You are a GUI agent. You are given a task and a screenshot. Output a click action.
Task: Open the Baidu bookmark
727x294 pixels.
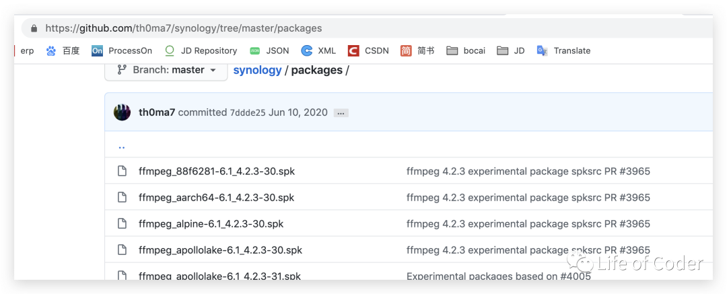click(x=63, y=50)
